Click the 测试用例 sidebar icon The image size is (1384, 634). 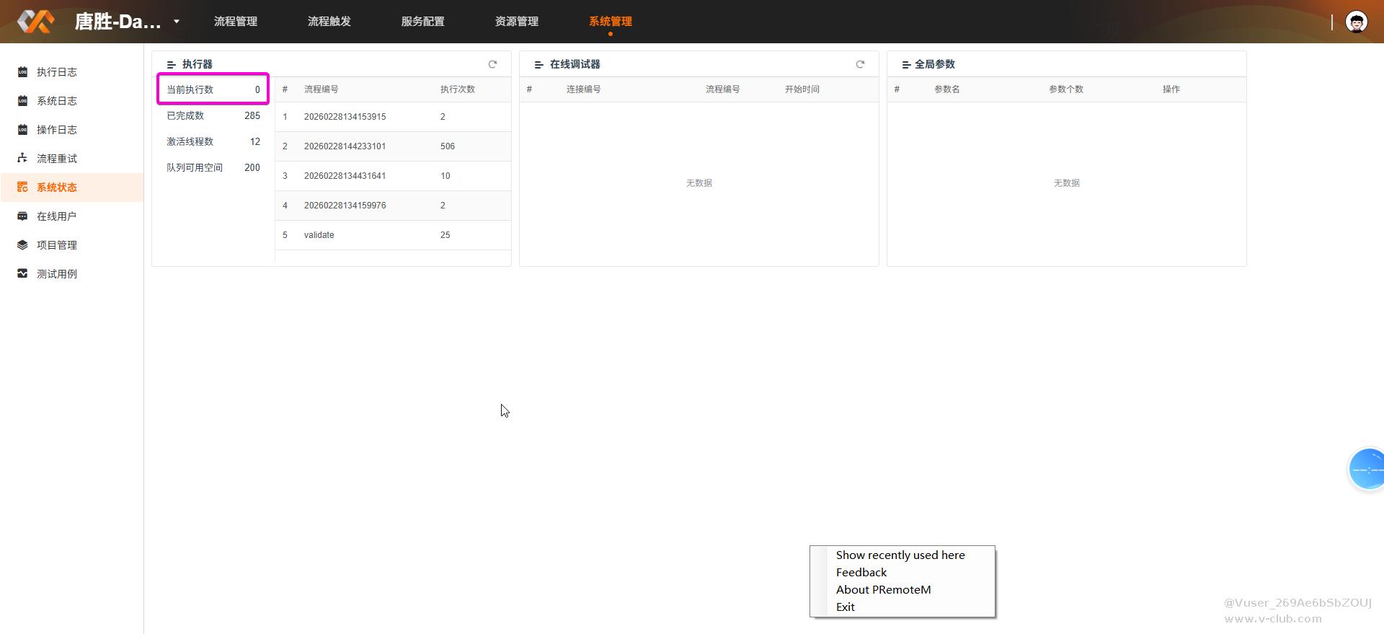[22, 273]
